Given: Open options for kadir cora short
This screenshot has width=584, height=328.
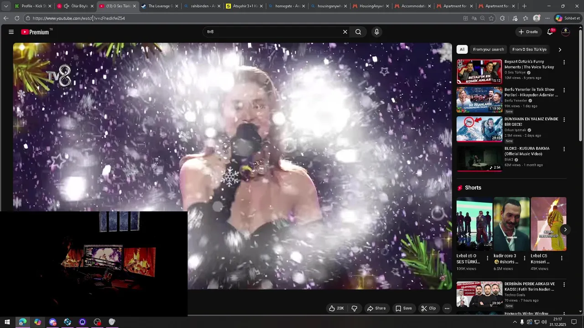Looking at the screenshot, I should [x=524, y=258].
